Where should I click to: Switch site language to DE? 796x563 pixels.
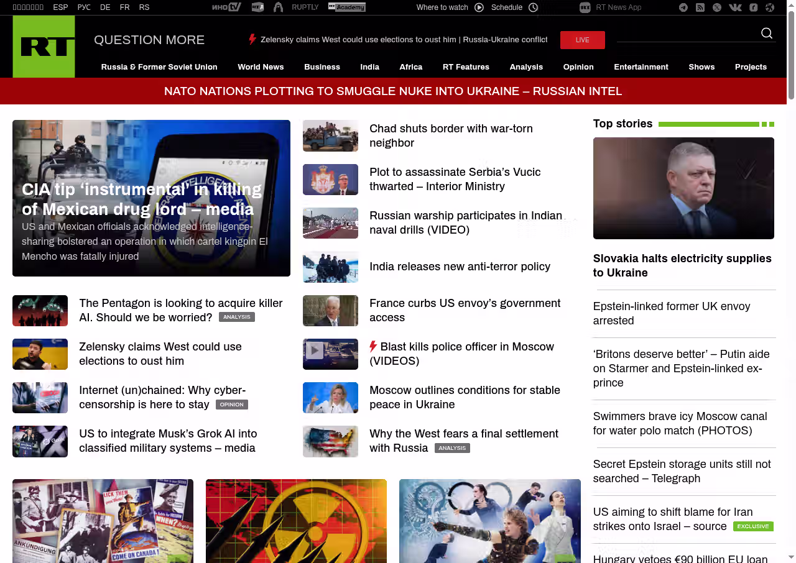coord(105,7)
